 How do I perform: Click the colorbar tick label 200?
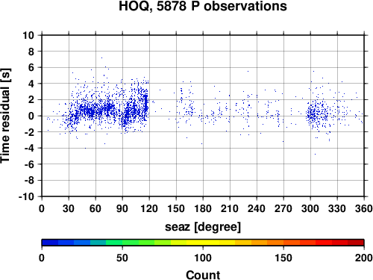tap(364, 258)
